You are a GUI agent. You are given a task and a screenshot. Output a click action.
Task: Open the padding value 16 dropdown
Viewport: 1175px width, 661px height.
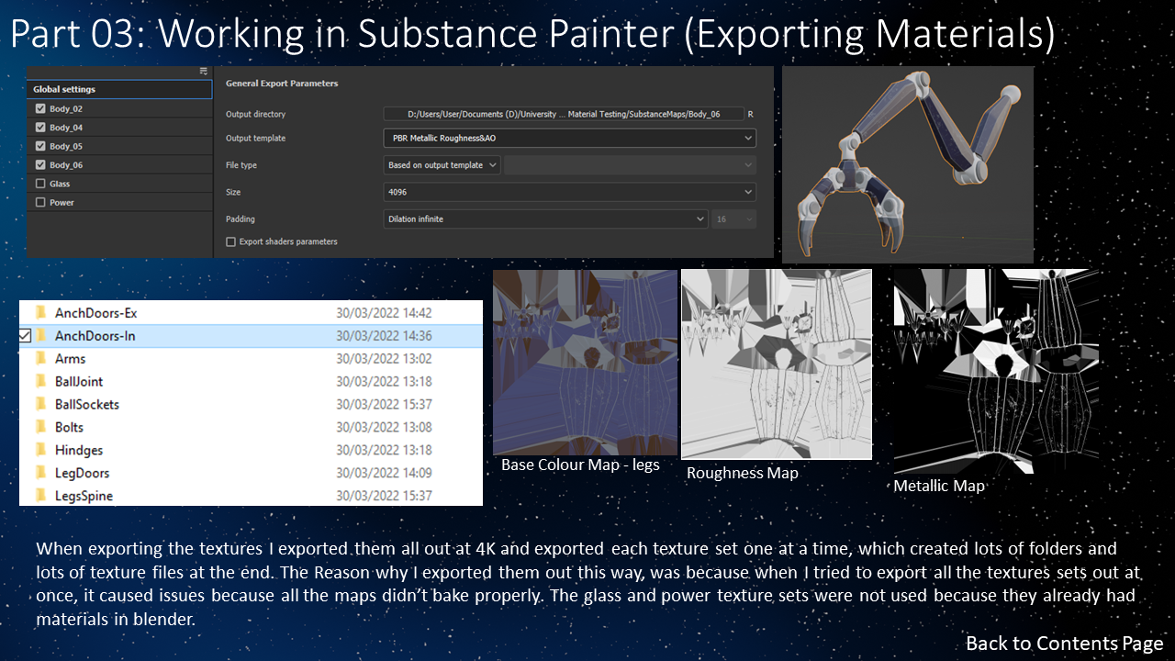734,219
